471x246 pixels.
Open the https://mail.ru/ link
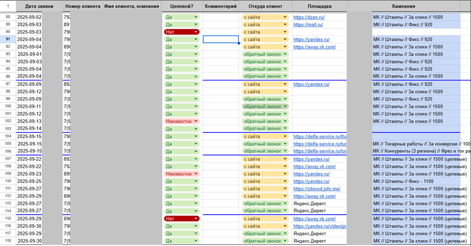[308, 25]
